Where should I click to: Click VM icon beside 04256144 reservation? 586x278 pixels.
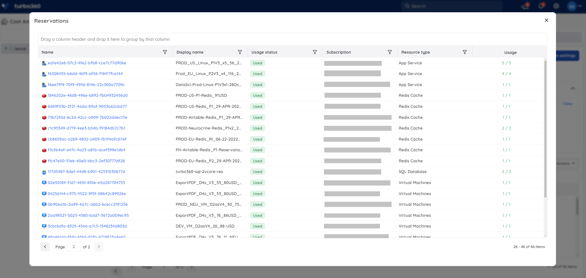[44, 194]
